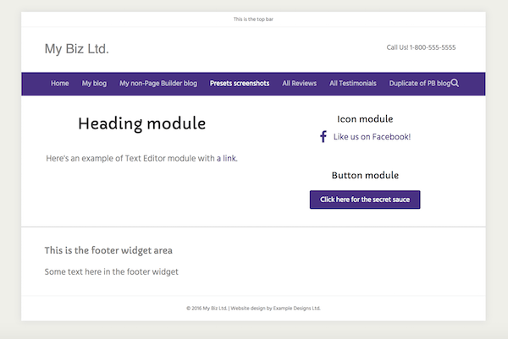Click the secret sauce button

coord(365,200)
